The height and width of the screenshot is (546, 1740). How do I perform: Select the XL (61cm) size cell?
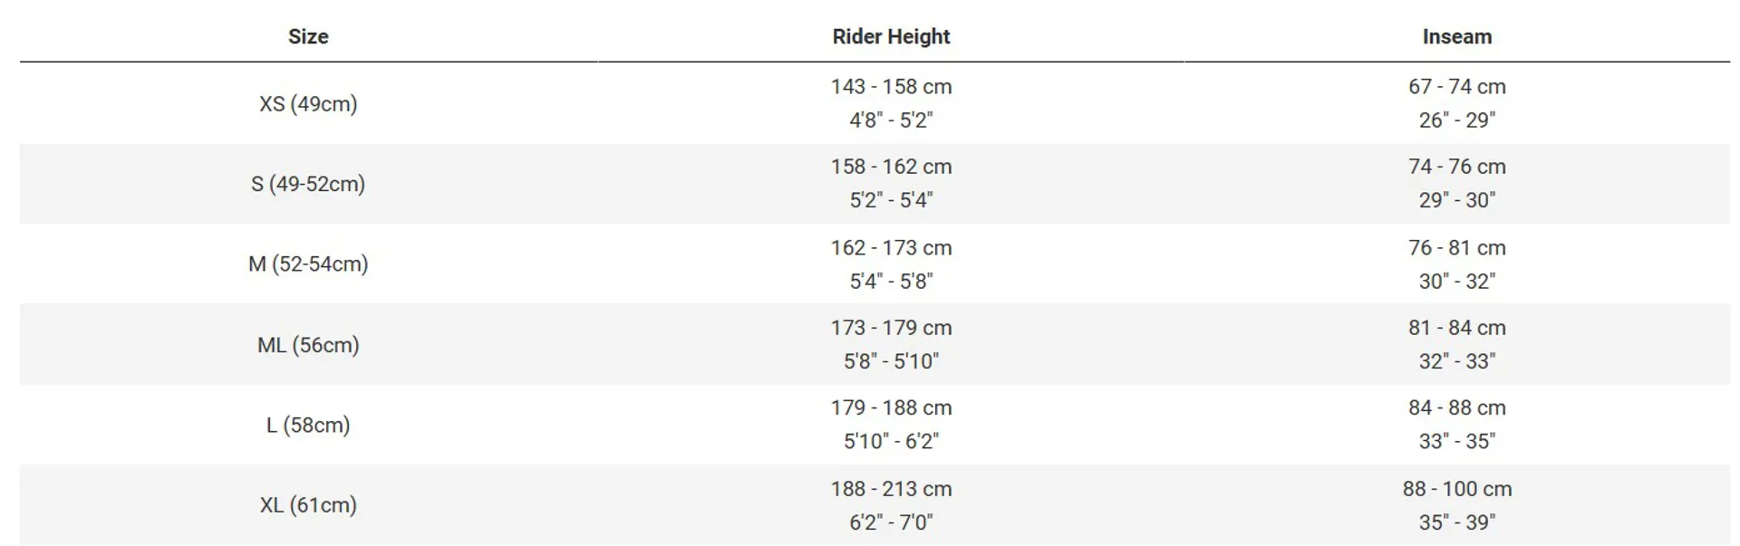308,505
